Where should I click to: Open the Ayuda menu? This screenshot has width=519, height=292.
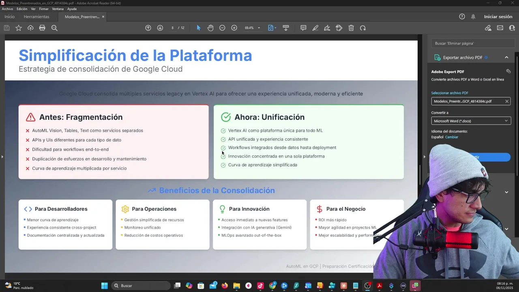(72, 9)
